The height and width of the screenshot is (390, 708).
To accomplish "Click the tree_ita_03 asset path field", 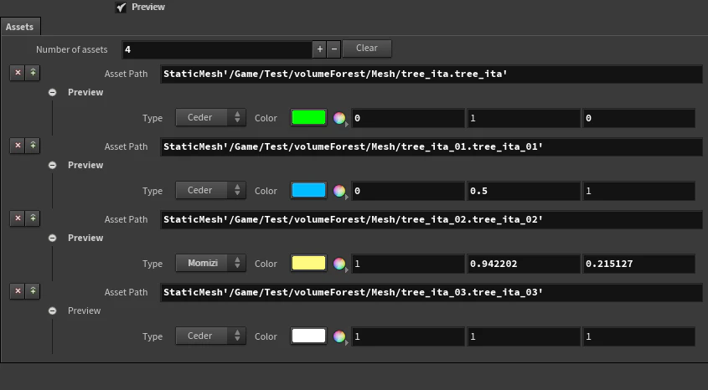I will coord(432,293).
